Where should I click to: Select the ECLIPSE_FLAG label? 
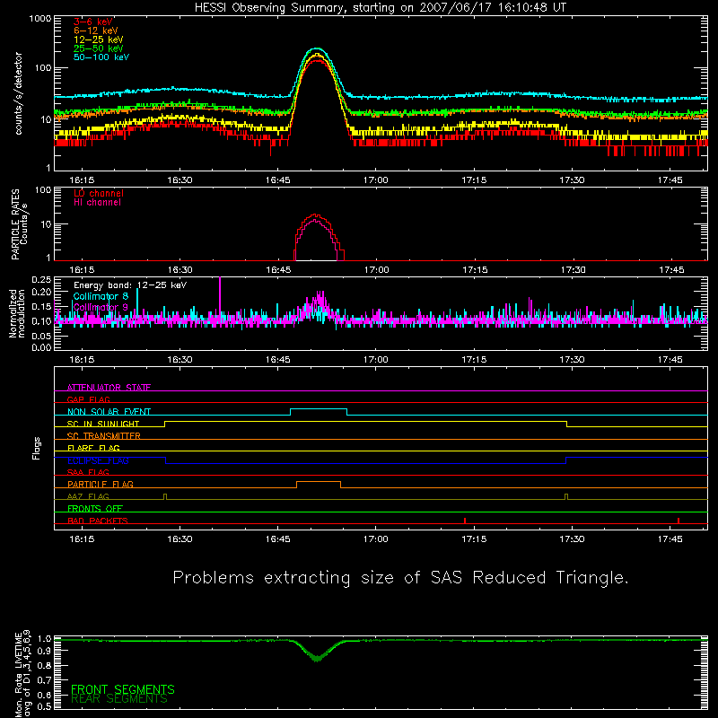[98, 460]
